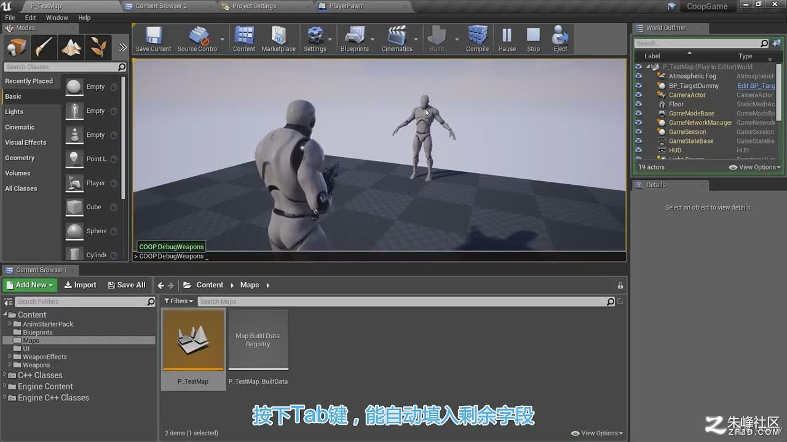The width and height of the screenshot is (787, 442).
Task: Select the Paint mode brush icon
Action: click(x=44, y=47)
